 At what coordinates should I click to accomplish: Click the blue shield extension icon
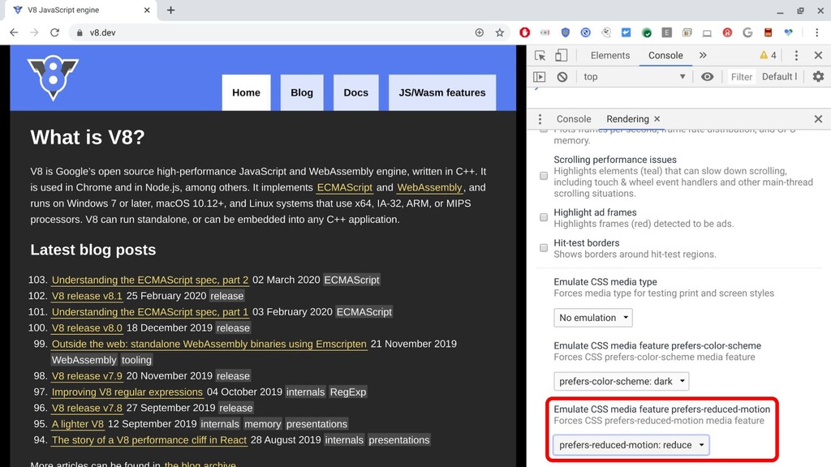(566, 32)
